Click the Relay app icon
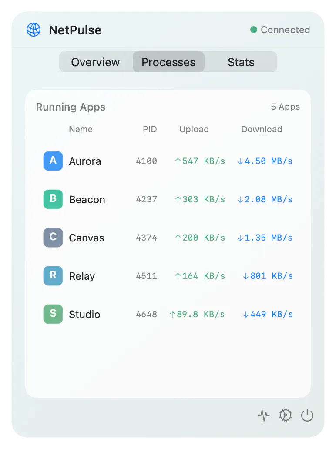Screen dimensions: 336x449 pos(53,276)
